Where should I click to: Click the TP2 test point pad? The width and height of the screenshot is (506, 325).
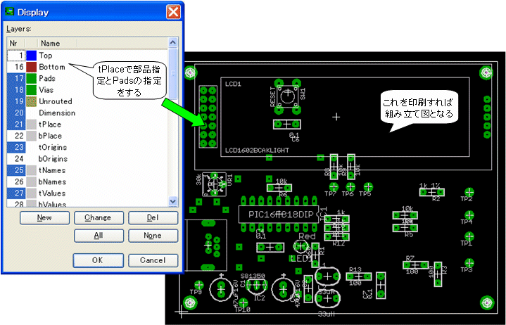point(469,192)
